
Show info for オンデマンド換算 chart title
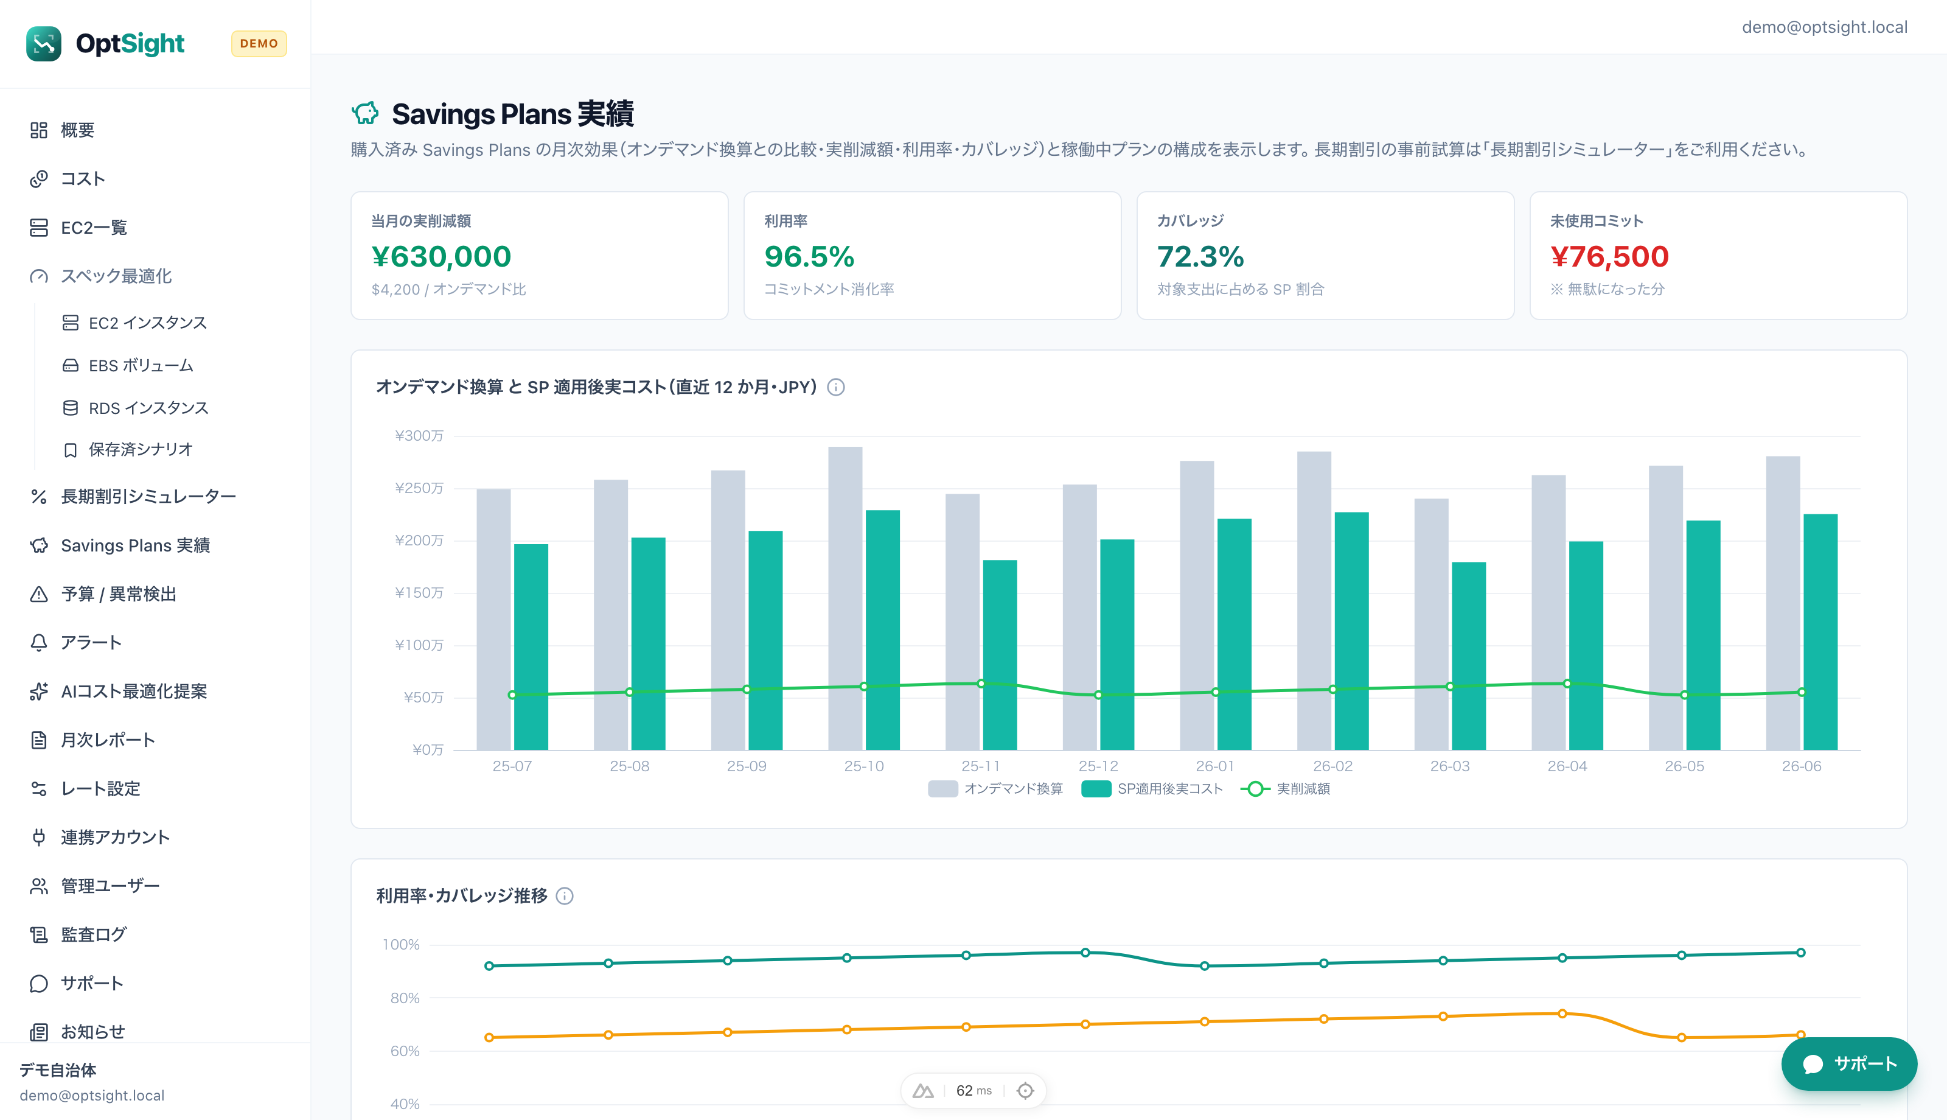pos(835,387)
